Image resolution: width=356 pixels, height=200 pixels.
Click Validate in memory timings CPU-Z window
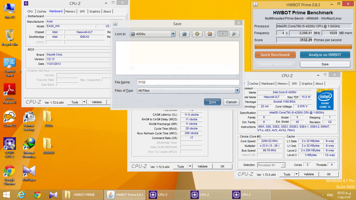pyautogui.click(x=202, y=166)
